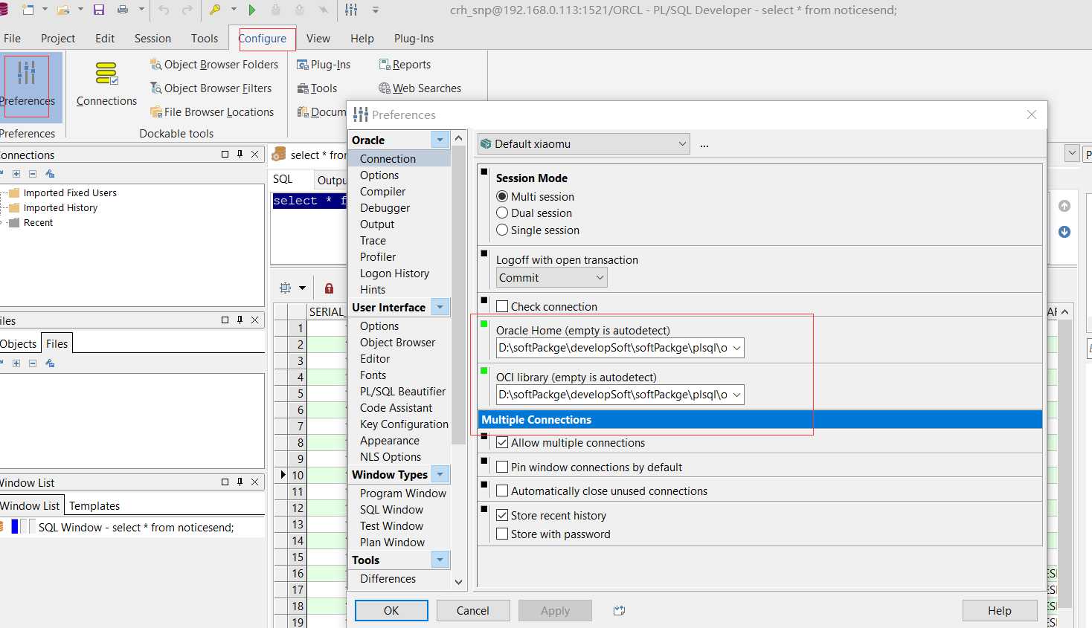Screen dimensions: 1092x628
Task: Open Plug-Ins configuration in ribbon
Action: pyautogui.click(x=324, y=65)
